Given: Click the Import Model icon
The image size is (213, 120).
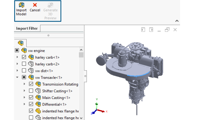Looking at the screenshot, I should [21, 5].
